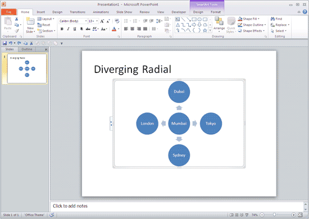Select the Right Arrow shape in gallery

pos(194,25)
